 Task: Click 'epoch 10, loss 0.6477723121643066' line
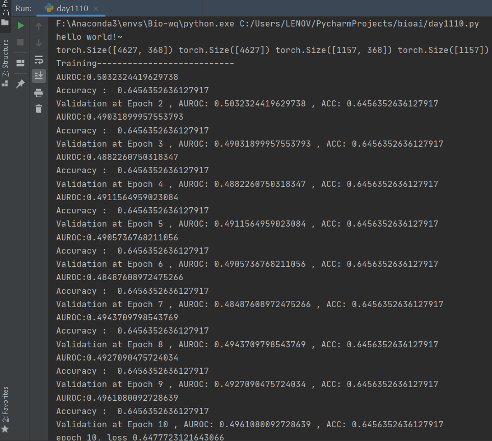140,437
